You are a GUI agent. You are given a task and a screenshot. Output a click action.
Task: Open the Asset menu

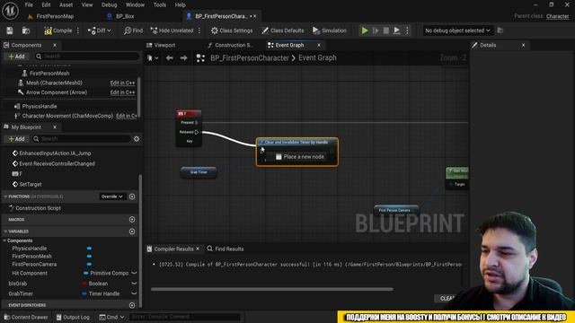click(x=66, y=4)
